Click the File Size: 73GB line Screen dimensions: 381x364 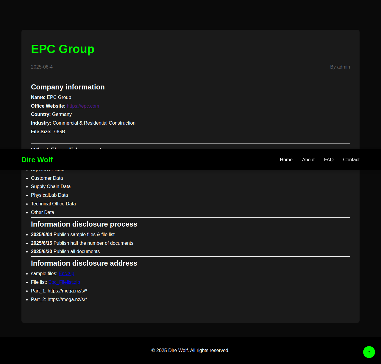48,132
